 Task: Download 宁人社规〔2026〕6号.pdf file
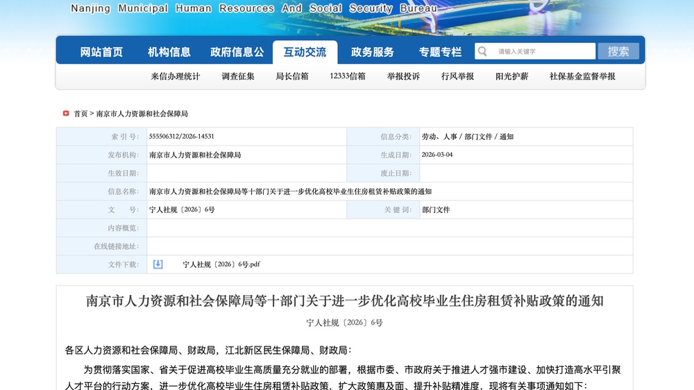pyautogui.click(x=221, y=264)
